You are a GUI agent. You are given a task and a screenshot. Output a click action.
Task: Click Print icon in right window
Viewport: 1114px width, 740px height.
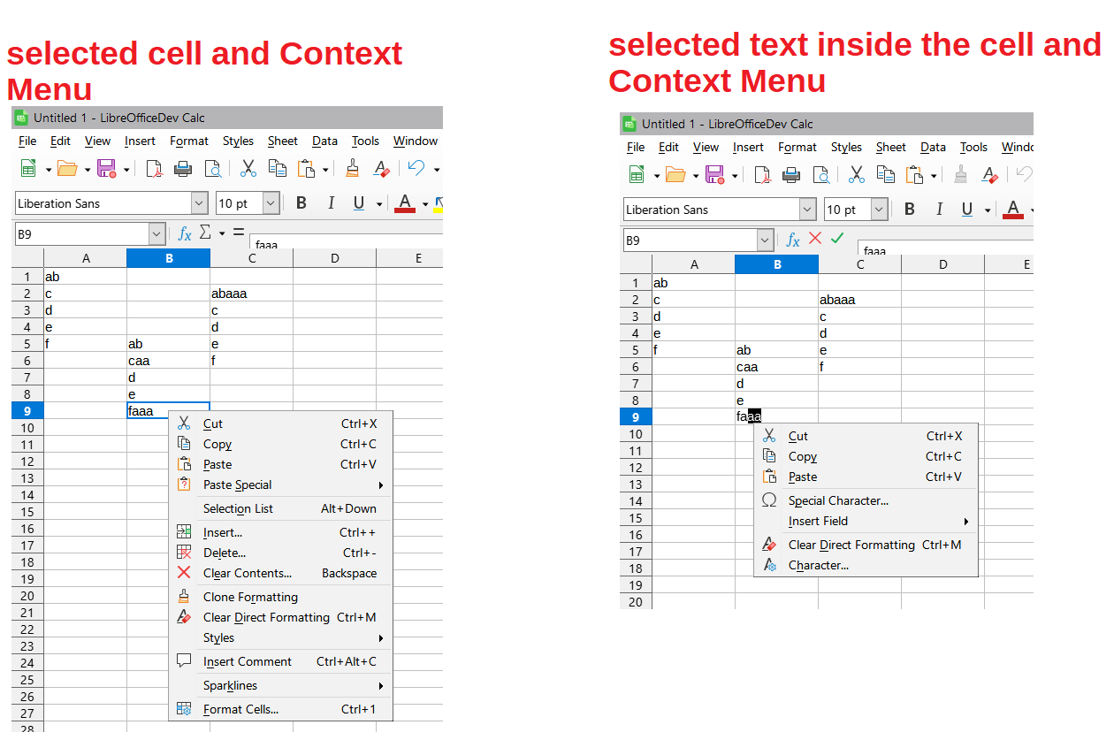[791, 174]
